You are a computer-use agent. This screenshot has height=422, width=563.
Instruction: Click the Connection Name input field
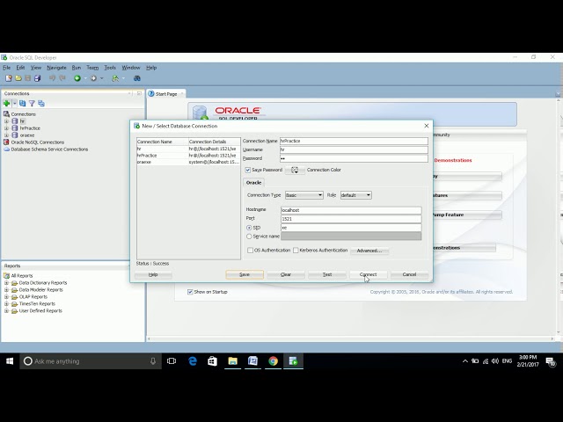coord(354,141)
